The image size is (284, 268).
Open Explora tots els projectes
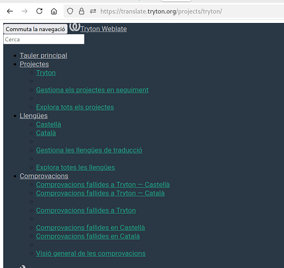tap(75, 107)
